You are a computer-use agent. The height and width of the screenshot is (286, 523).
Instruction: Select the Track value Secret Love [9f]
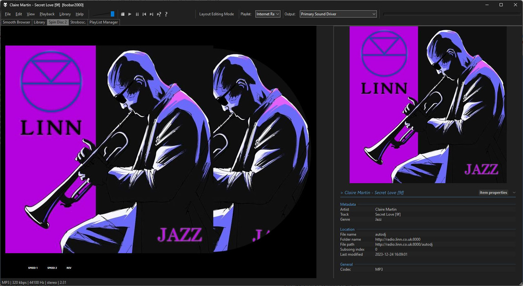point(388,214)
